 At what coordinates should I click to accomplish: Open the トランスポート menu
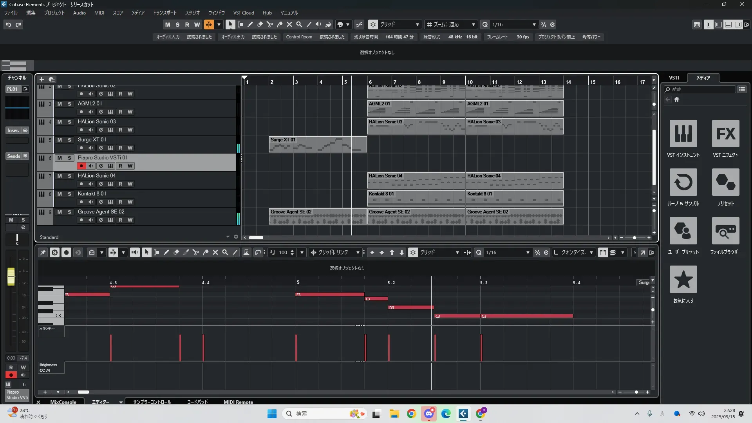coord(164,13)
